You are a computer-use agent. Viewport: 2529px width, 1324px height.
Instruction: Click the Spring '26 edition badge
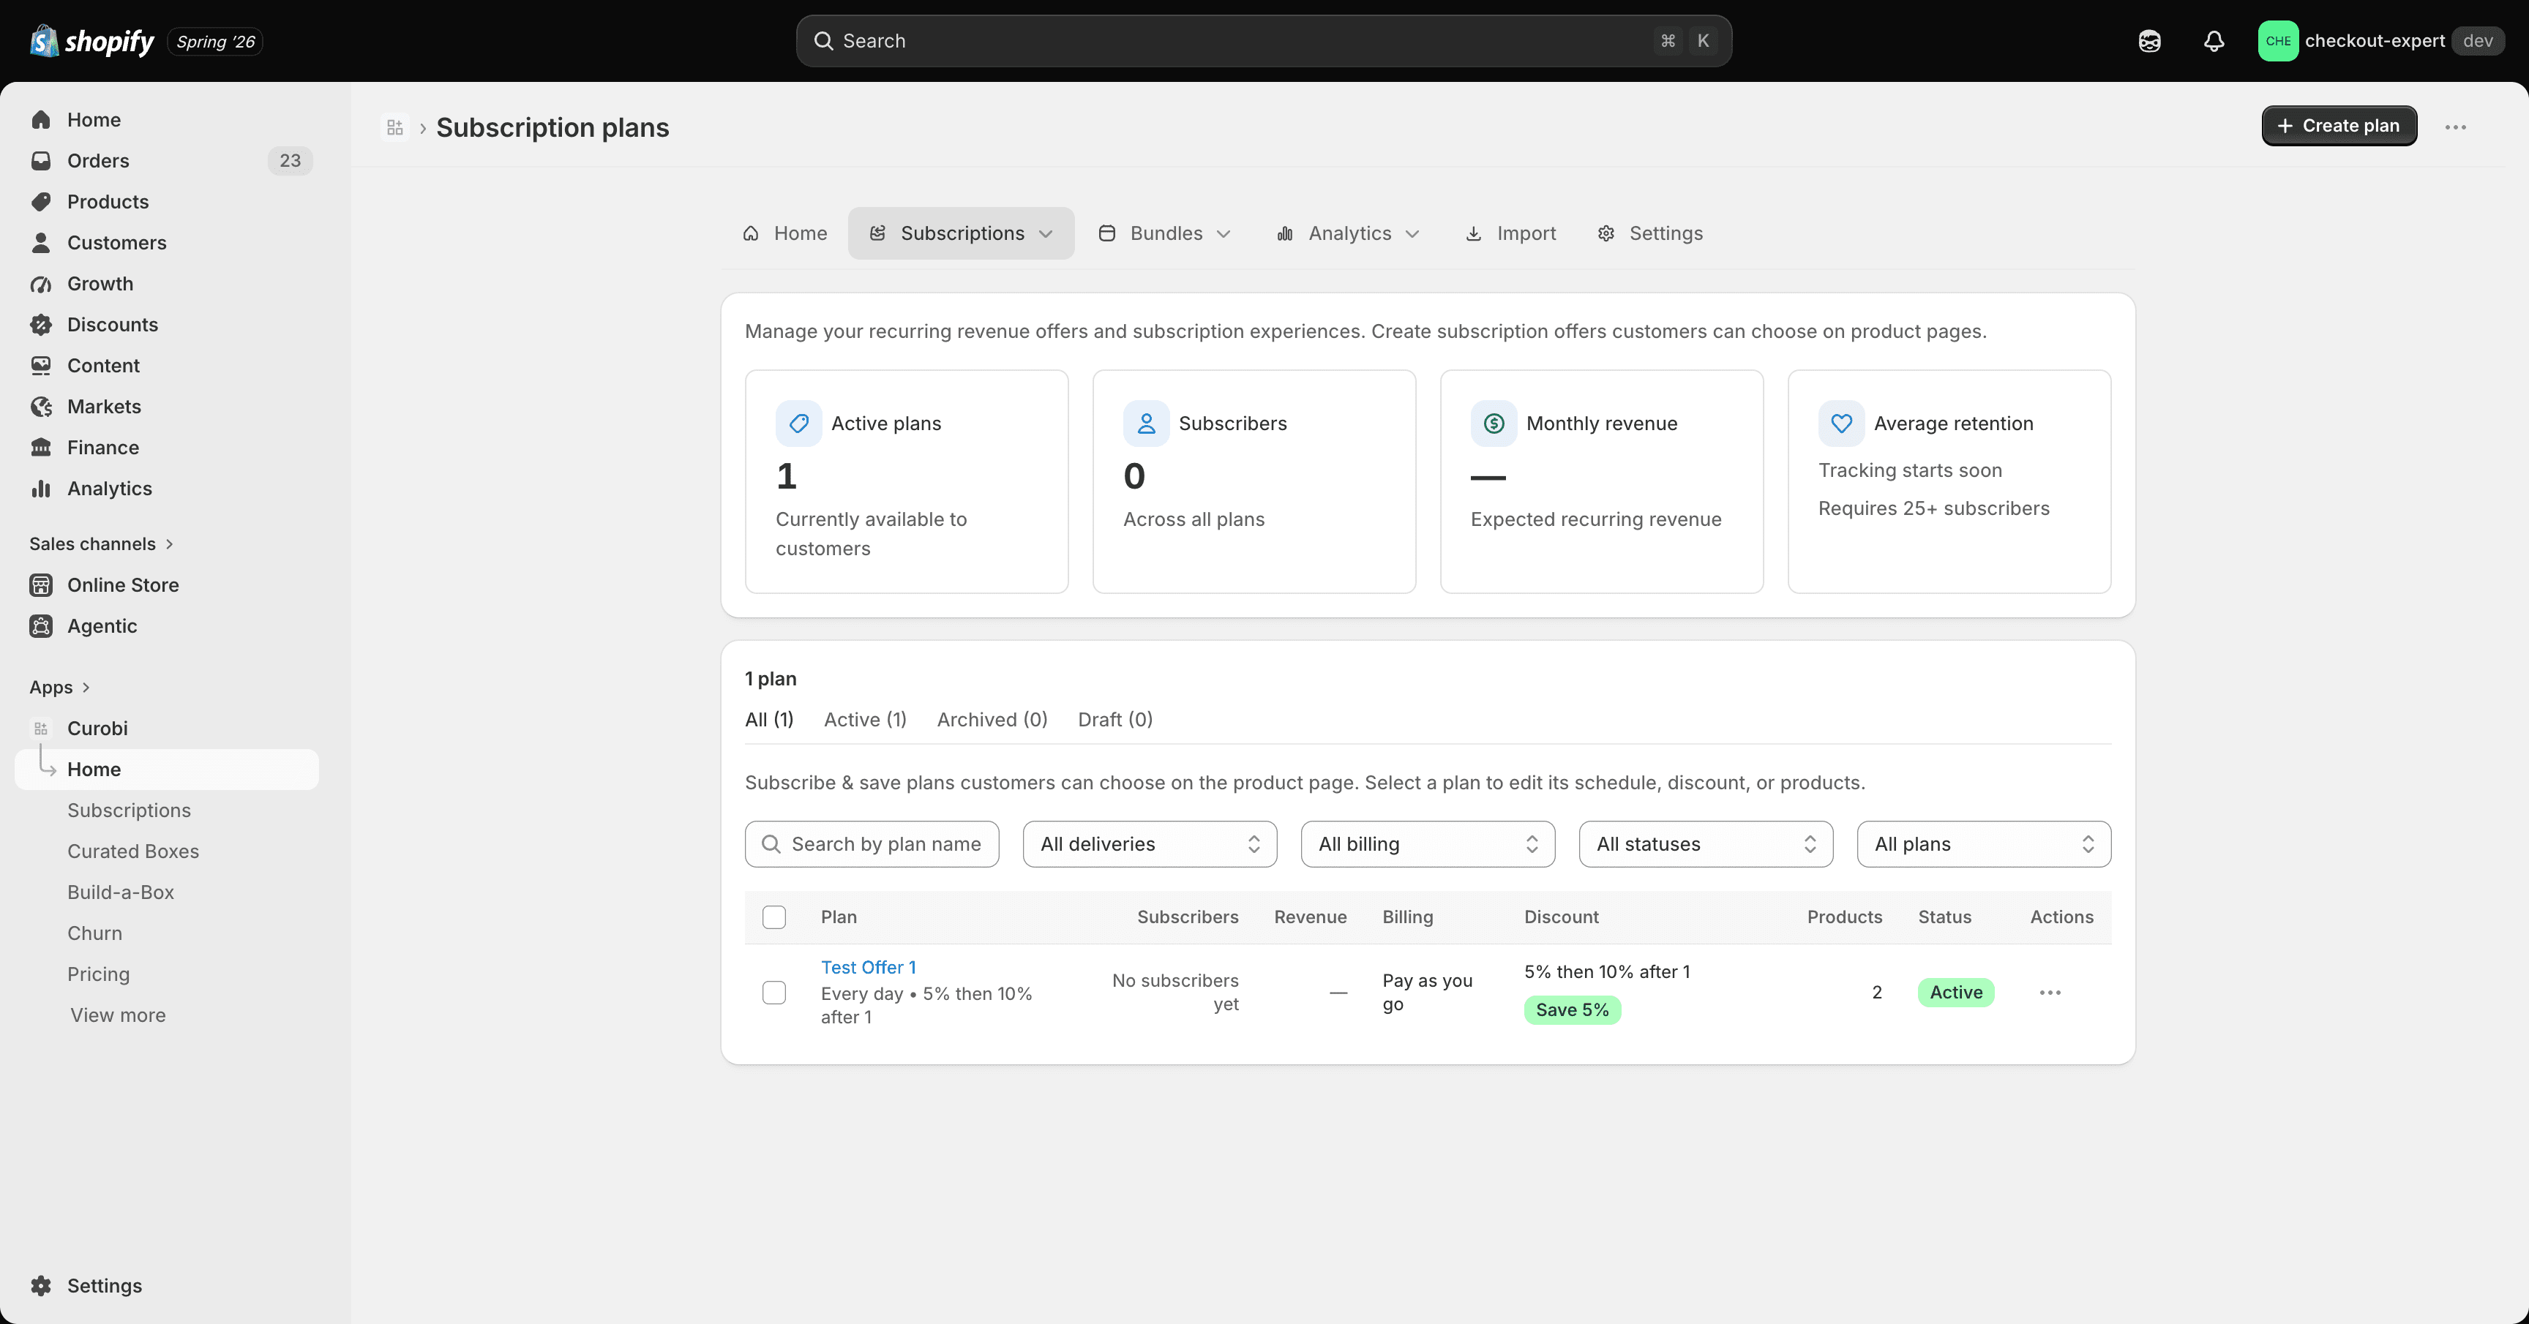point(215,41)
